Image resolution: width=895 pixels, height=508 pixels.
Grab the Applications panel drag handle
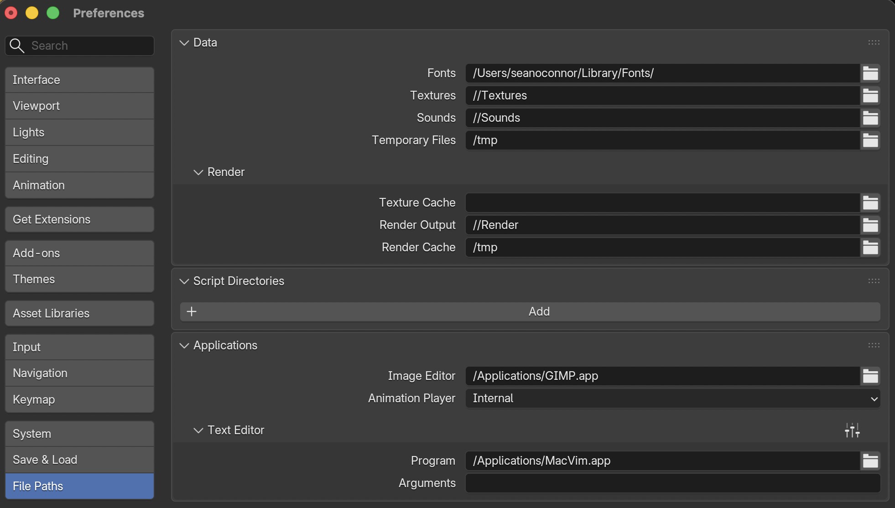tap(874, 345)
